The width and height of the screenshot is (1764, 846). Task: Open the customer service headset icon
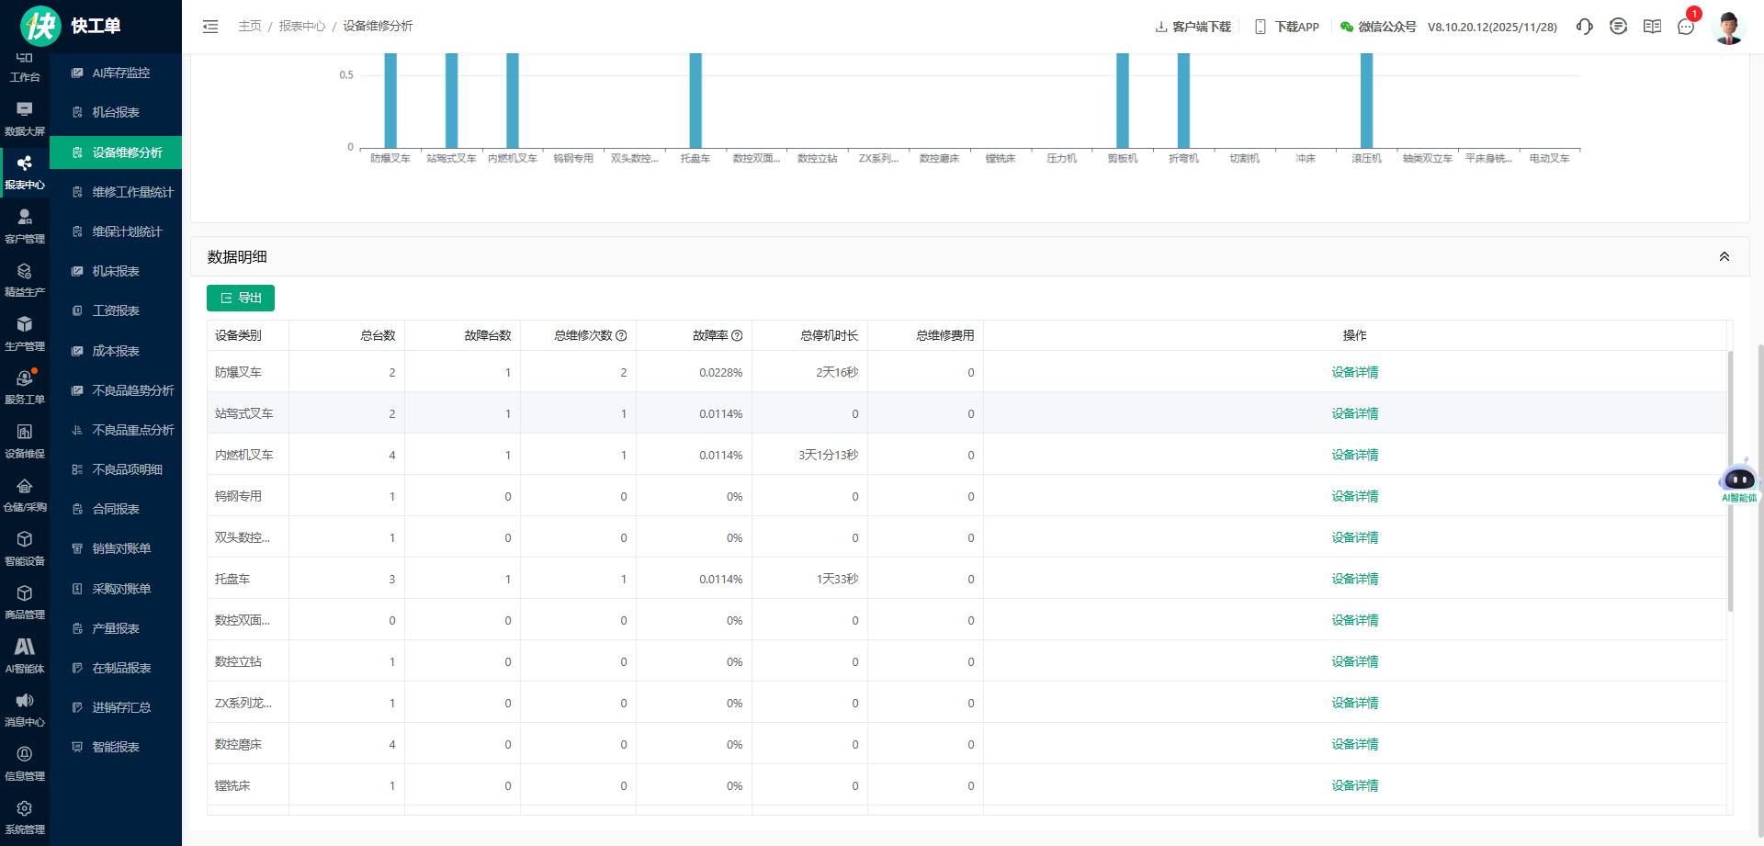(1584, 27)
